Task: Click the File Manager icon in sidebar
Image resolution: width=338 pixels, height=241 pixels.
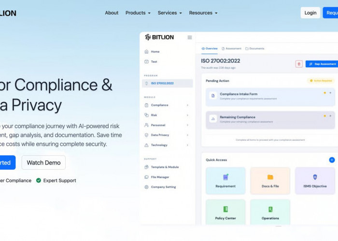Action: pyautogui.click(x=146, y=177)
